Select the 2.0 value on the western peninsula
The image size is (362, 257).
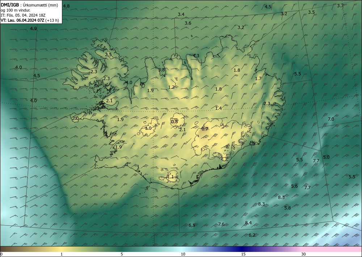(x=75, y=119)
